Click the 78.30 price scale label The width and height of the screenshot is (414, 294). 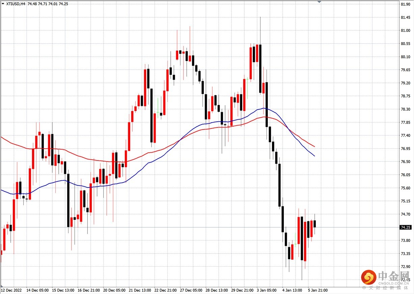click(405, 109)
